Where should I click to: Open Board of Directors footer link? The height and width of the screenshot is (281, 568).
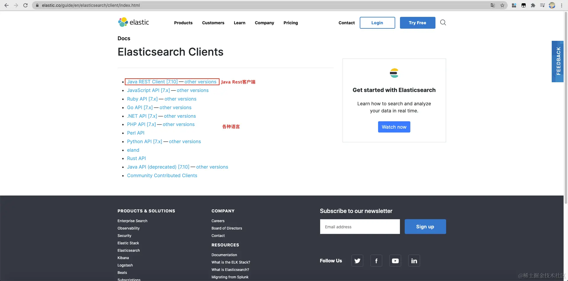[x=227, y=228]
